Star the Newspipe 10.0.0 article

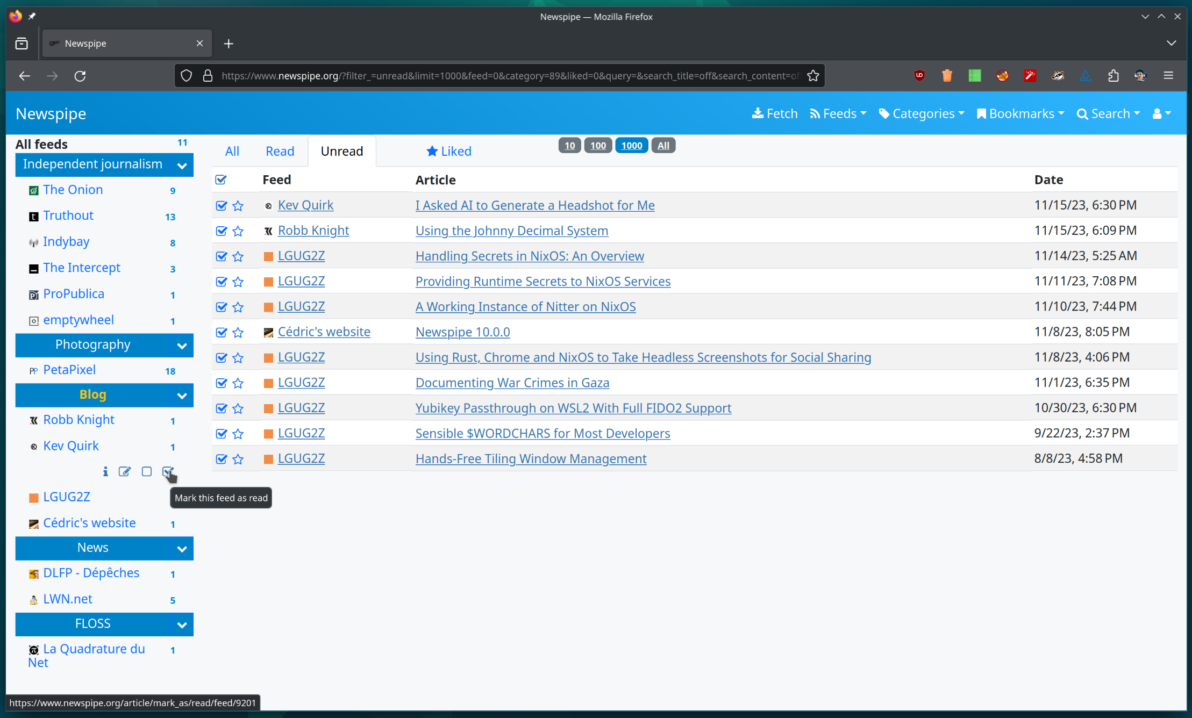tap(238, 333)
